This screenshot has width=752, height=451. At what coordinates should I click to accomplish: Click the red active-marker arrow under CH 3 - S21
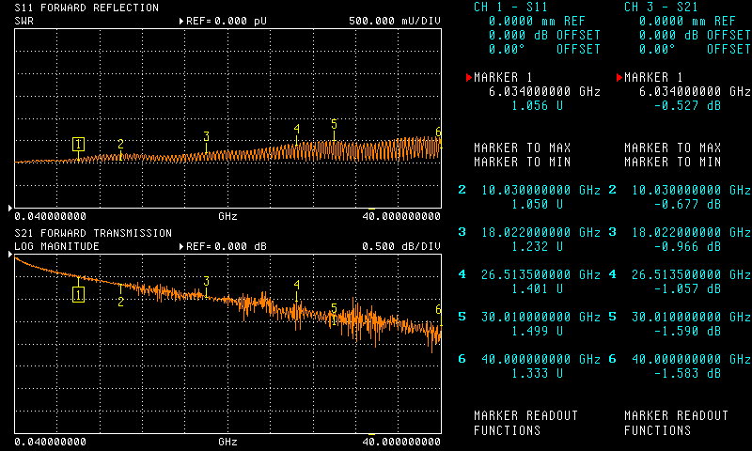(x=619, y=77)
